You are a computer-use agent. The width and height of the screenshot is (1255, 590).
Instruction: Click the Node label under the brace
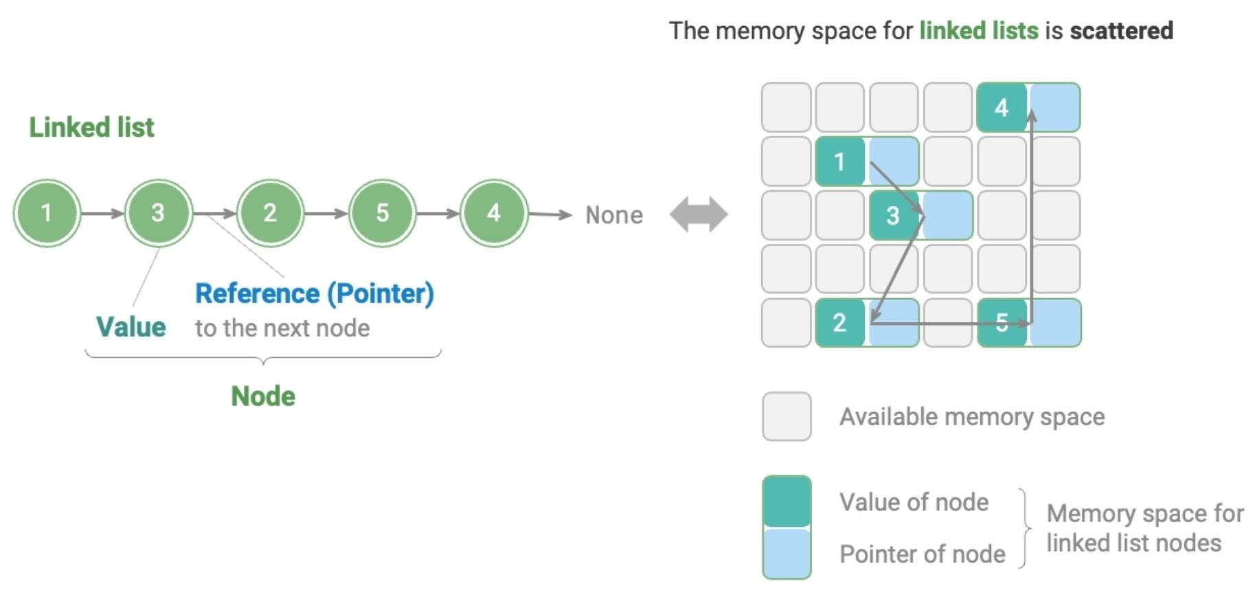[x=263, y=396]
